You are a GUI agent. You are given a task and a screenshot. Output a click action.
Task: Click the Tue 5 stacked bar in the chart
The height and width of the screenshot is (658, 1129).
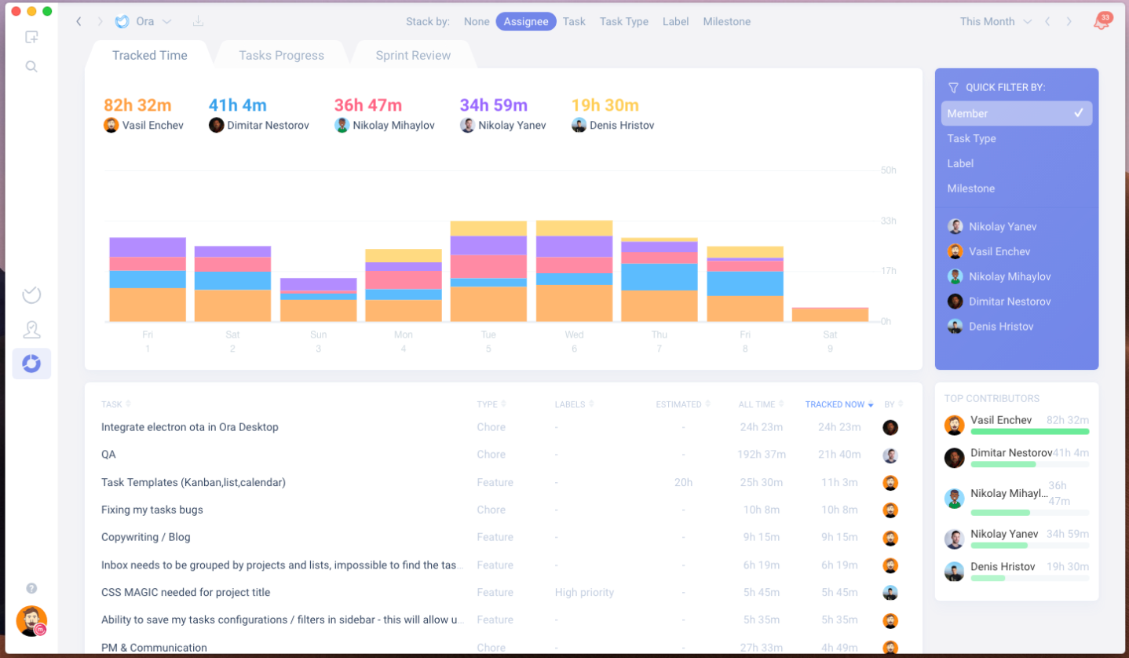point(488,272)
